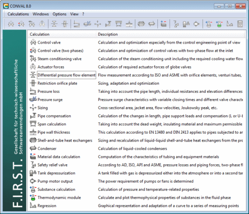Click the Control valve toolbar icon

point(11,24)
